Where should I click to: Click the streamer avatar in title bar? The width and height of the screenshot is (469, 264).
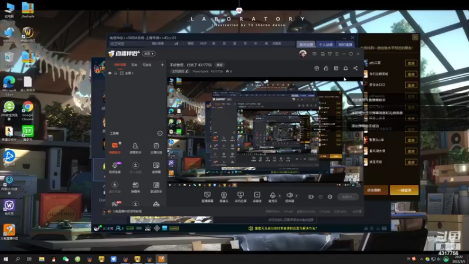pos(303,54)
